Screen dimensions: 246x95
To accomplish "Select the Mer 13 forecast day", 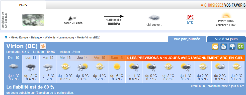I will tap(65, 69).
